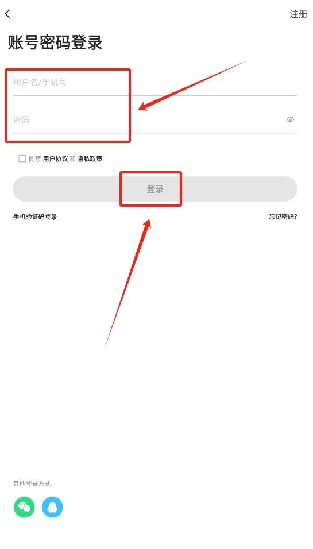This screenshot has width=313, height=549.
Task: Return to previous screen via top-left chevron
Action: (x=7, y=14)
